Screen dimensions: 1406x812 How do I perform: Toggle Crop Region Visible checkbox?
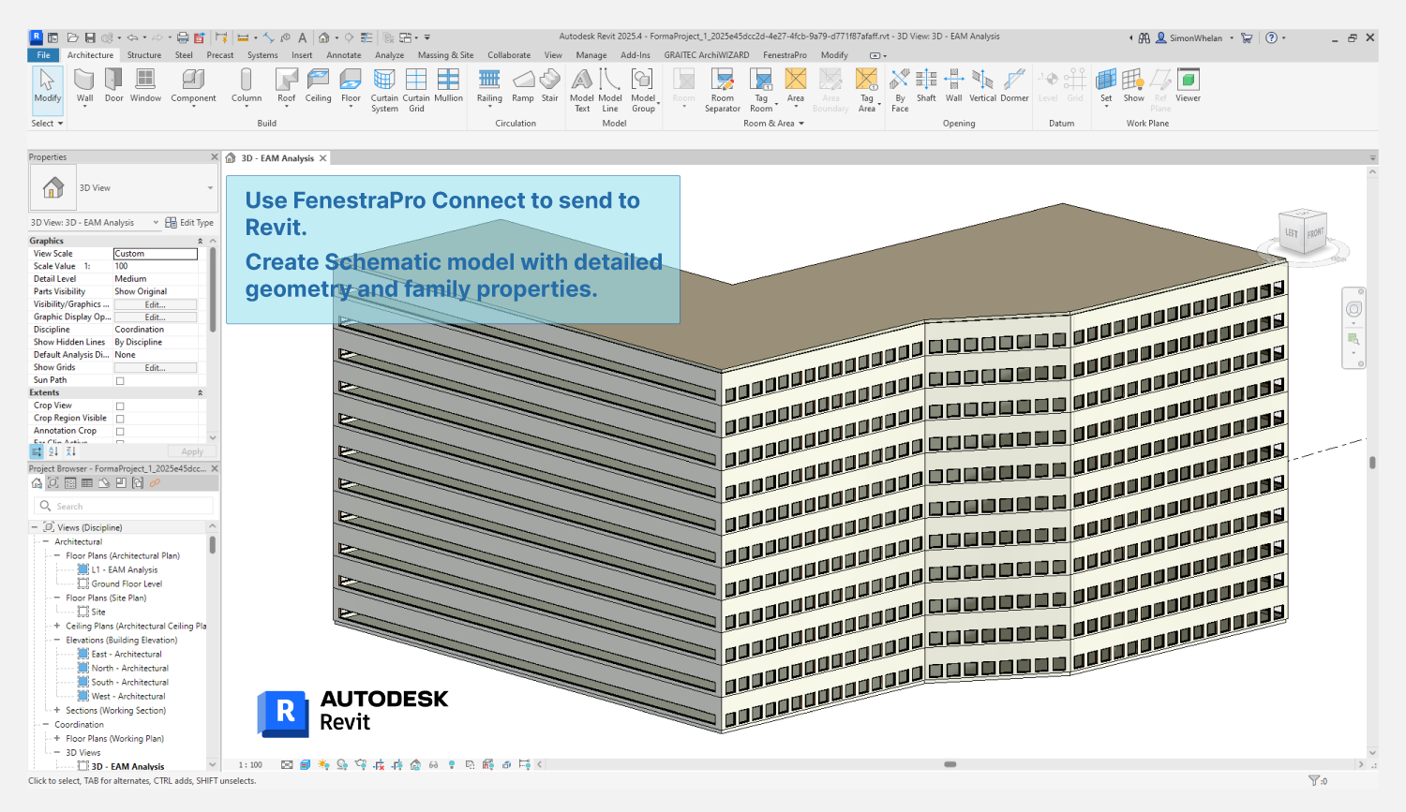coord(120,419)
